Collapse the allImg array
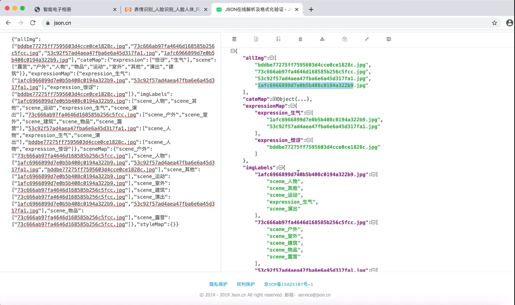Screen dimensions: 515x305 coord(271,58)
